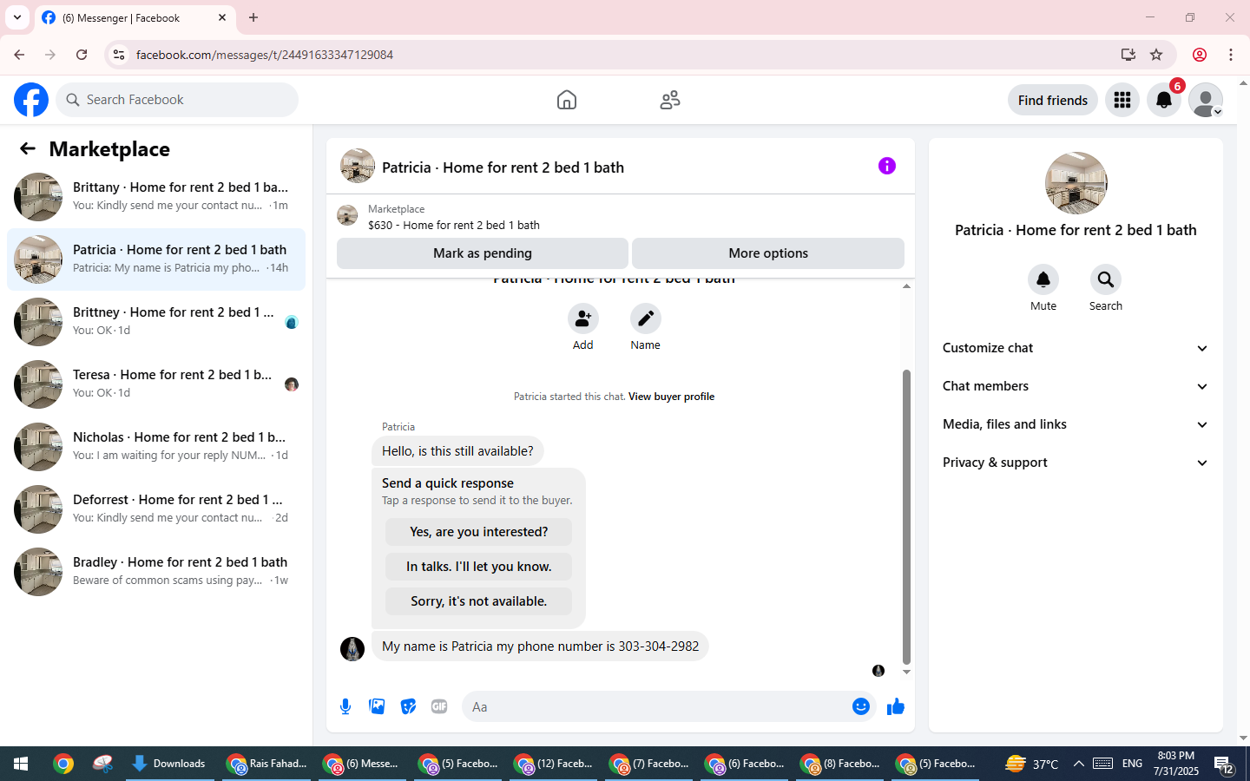Image resolution: width=1250 pixels, height=781 pixels.
Task: Bookmark this tab star icon
Action: [1156, 55]
